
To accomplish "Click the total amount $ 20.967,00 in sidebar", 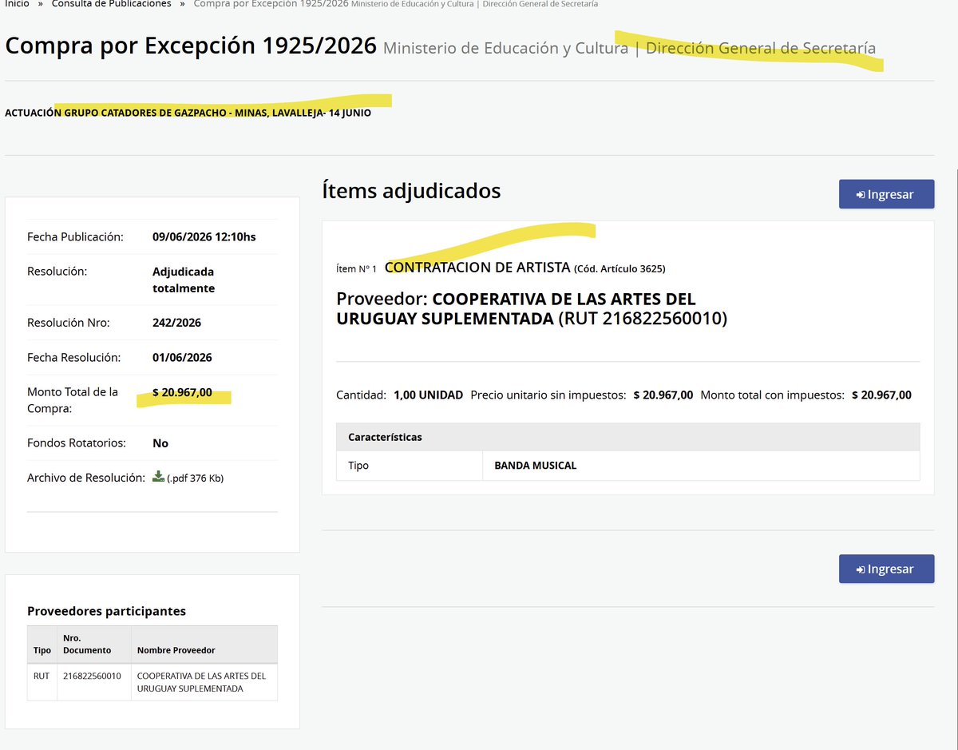I will pyautogui.click(x=182, y=392).
